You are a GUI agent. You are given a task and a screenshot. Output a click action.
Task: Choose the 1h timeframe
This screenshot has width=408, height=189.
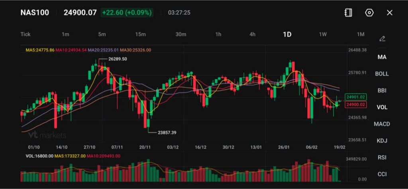[x=218, y=34]
